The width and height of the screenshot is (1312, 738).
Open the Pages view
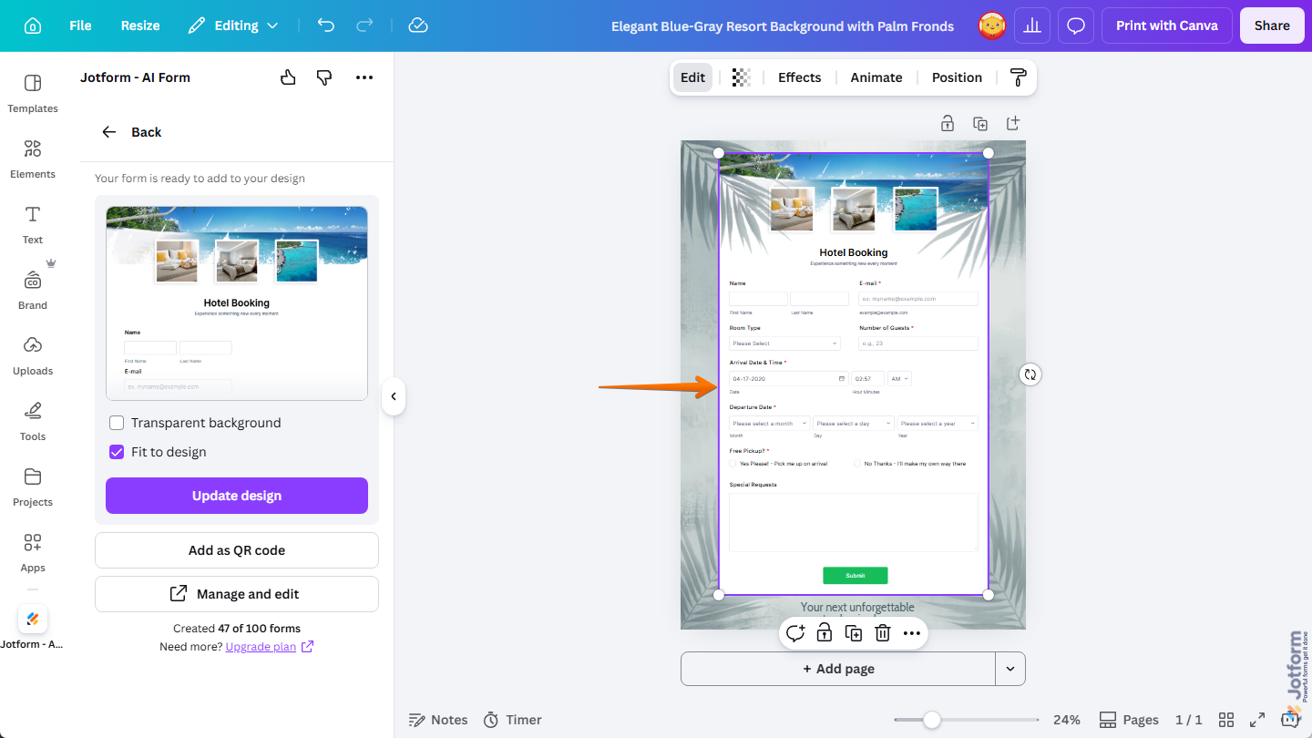(x=1129, y=720)
